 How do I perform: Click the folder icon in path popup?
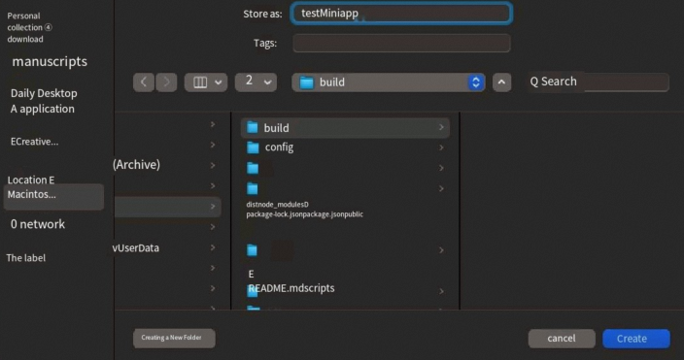tap(307, 82)
